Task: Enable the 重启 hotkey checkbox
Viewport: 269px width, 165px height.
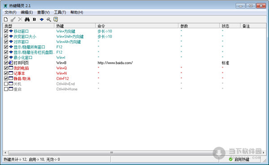Action: 6,89
